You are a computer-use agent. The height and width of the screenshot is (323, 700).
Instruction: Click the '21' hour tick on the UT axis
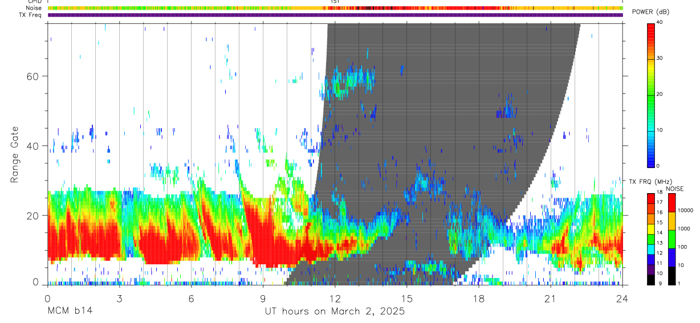(x=550, y=299)
